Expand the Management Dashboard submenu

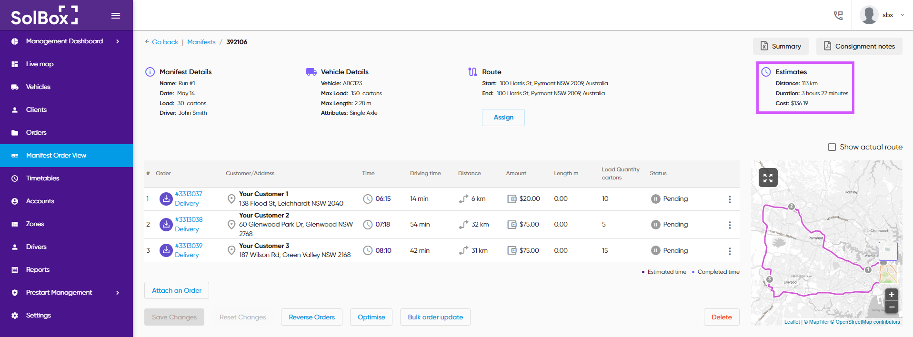pos(118,41)
